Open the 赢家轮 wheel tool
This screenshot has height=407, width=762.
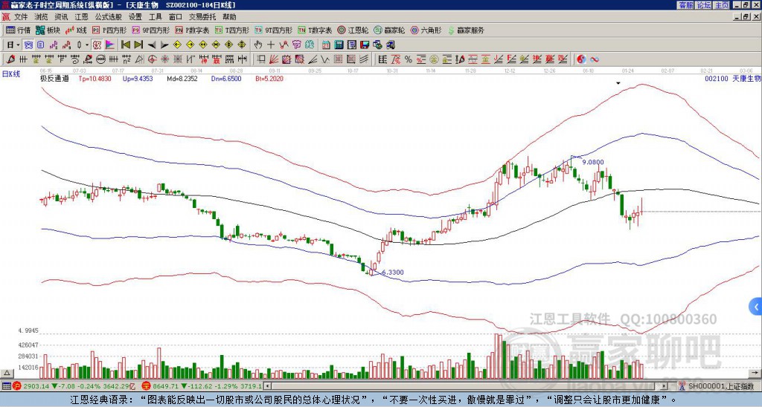coord(389,30)
